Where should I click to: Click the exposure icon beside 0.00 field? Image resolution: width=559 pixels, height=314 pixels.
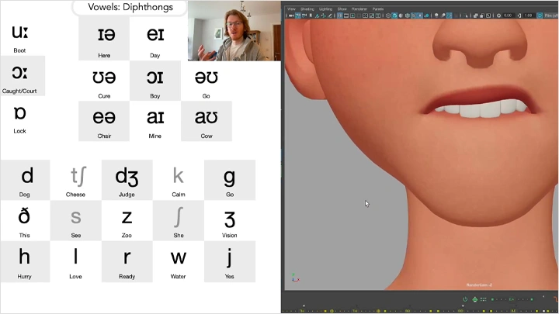(x=498, y=16)
